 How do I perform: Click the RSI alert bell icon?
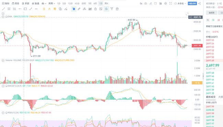[x=7, y=113]
